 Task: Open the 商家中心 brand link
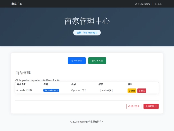click(x=17, y=4)
